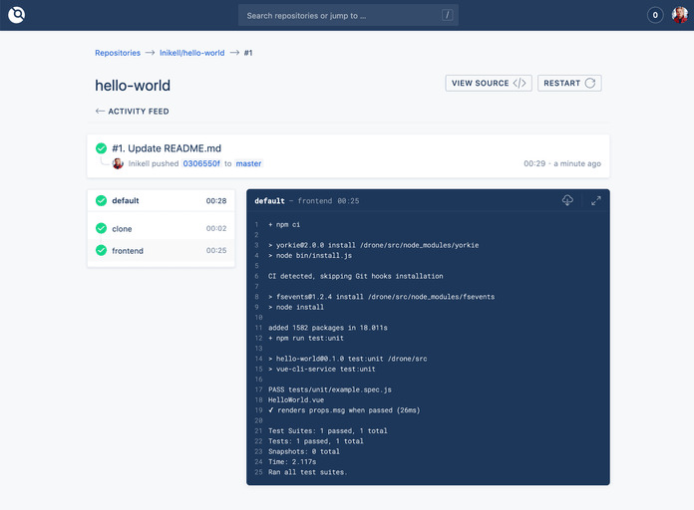694x510 pixels.
Task: Click the slash shortcut icon in search
Action: point(447,15)
